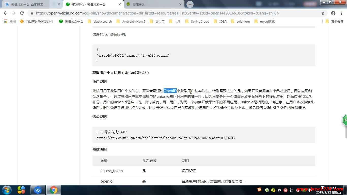Click the highlighted OpenID text
This screenshot has height=195, width=347.
tap(170, 91)
